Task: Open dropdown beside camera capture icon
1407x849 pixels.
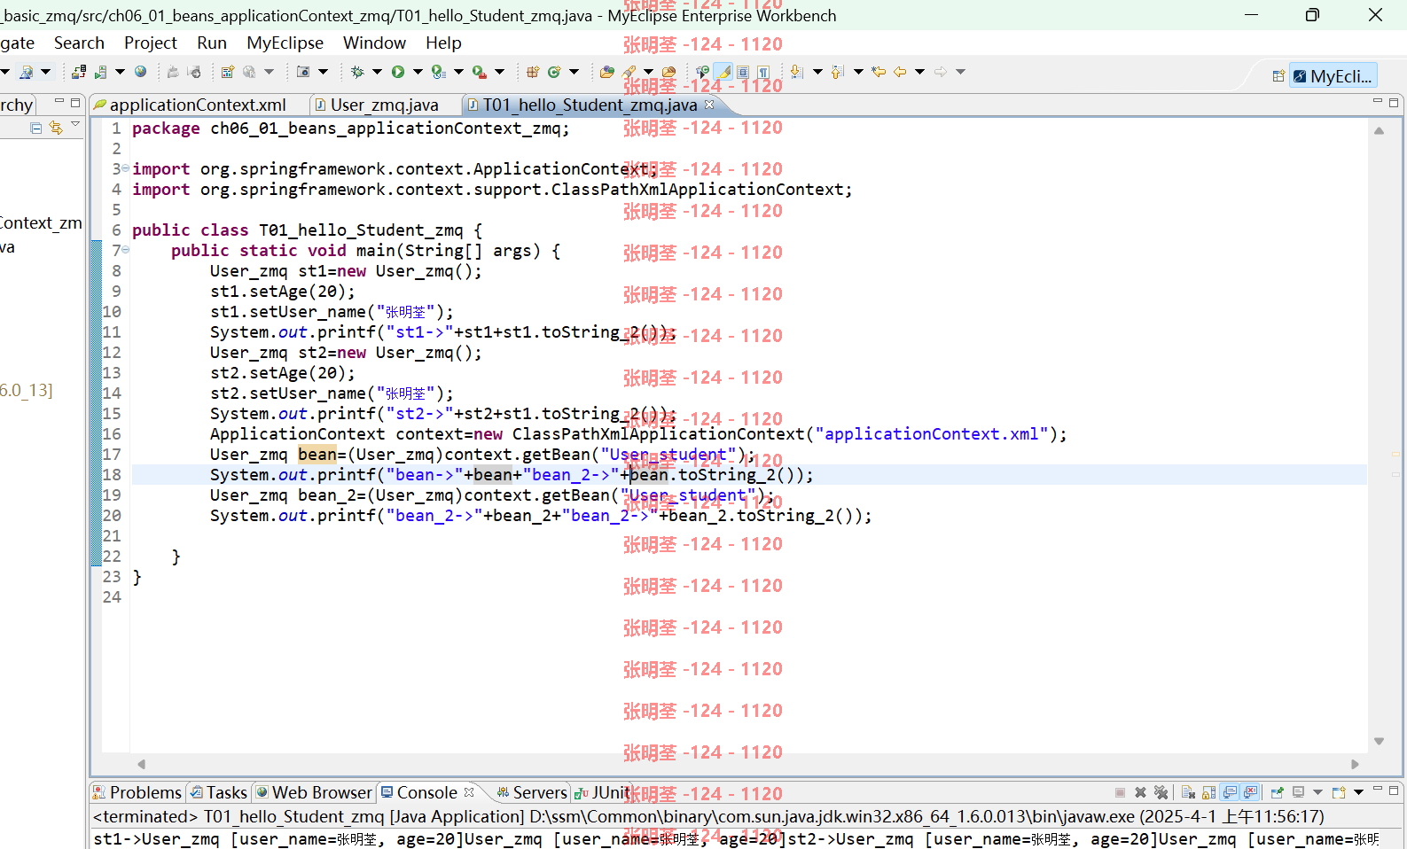Action: pyautogui.click(x=323, y=72)
